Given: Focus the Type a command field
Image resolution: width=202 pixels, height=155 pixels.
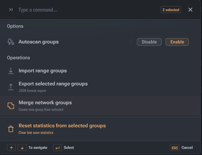Looking at the screenshot, I should 88,10.
